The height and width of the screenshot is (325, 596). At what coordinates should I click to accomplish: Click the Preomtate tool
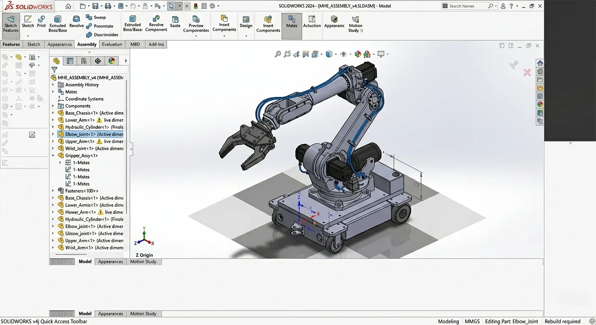click(99, 26)
